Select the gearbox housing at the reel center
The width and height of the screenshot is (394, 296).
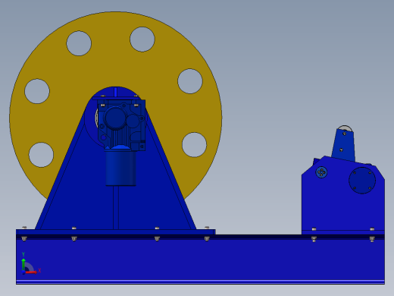(x=121, y=125)
